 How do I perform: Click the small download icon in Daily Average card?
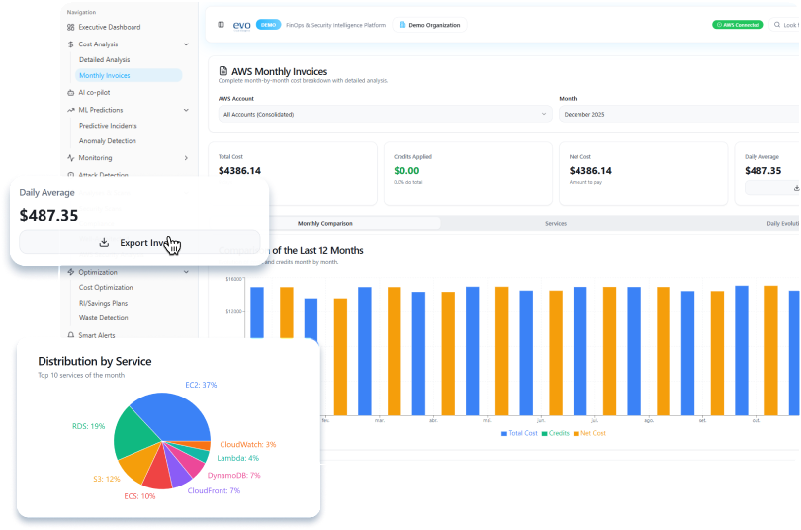coord(796,188)
